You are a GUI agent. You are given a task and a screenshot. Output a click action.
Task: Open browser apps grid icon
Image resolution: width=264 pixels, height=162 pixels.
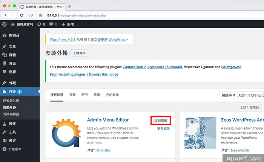click(31, 15)
